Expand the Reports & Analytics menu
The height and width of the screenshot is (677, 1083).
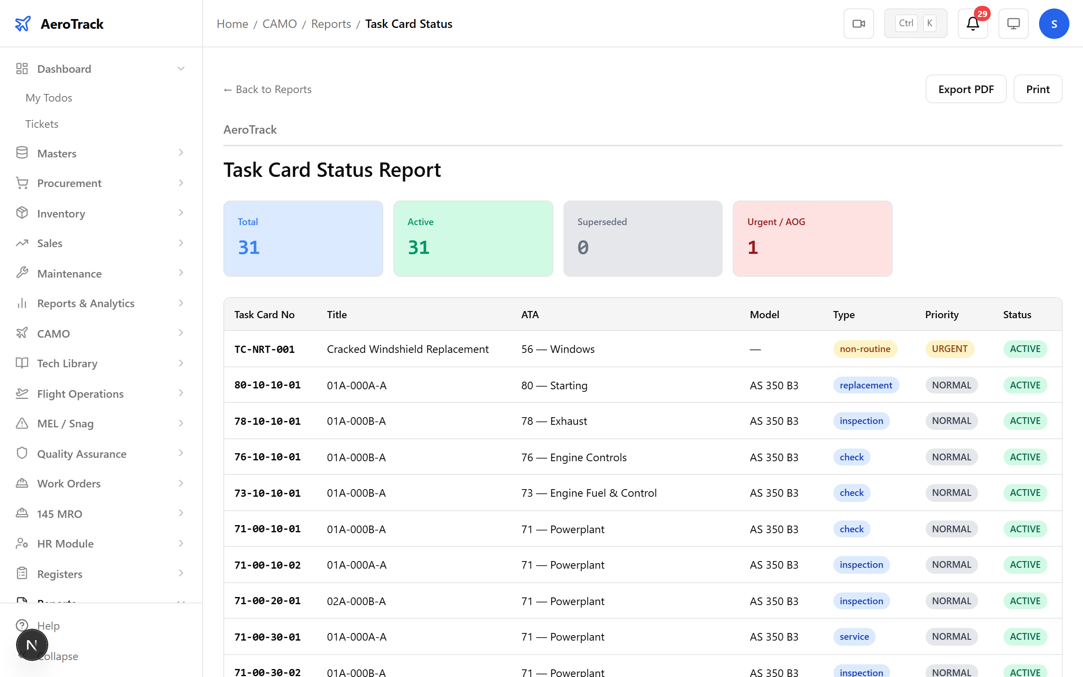pyautogui.click(x=181, y=303)
